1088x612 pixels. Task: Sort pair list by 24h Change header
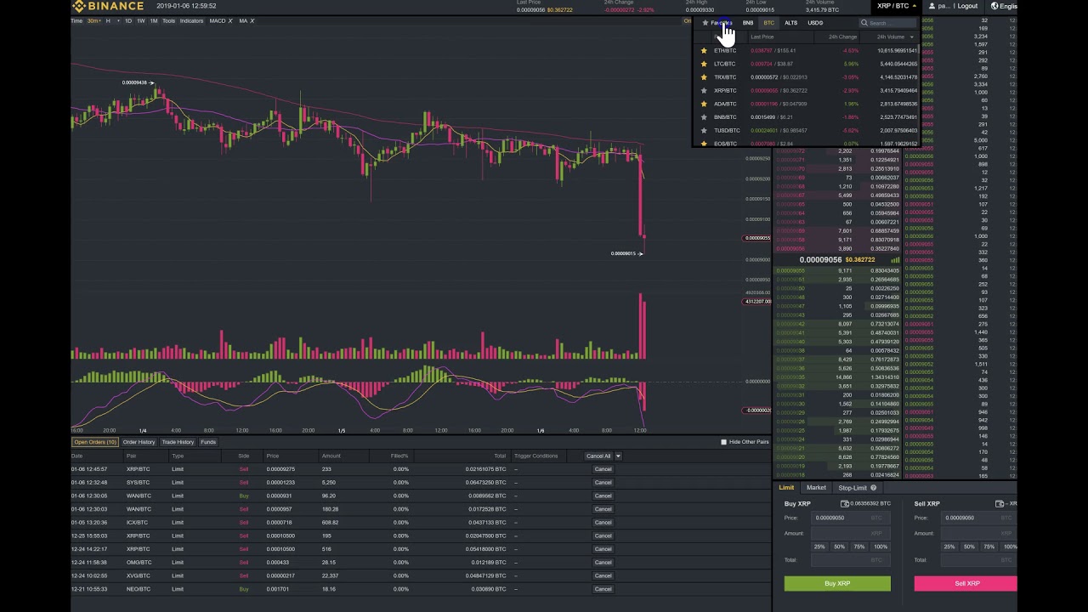[842, 37]
